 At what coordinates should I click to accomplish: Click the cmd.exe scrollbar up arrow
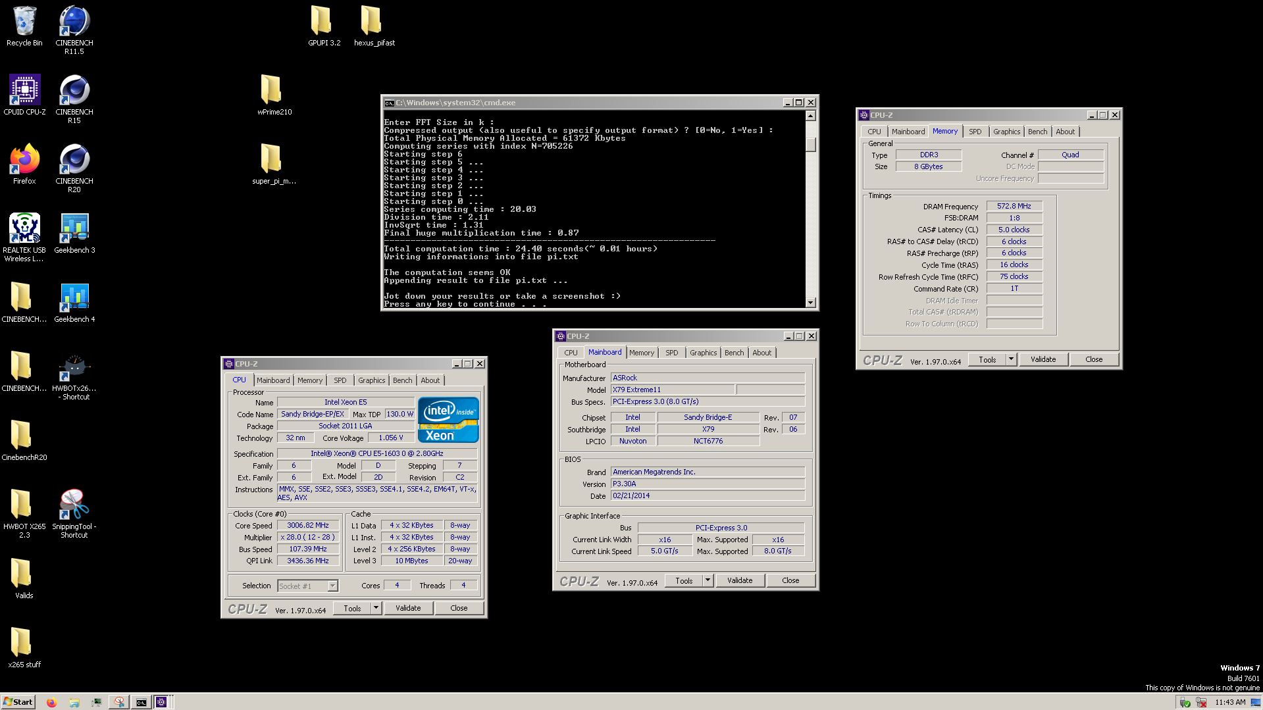811,116
